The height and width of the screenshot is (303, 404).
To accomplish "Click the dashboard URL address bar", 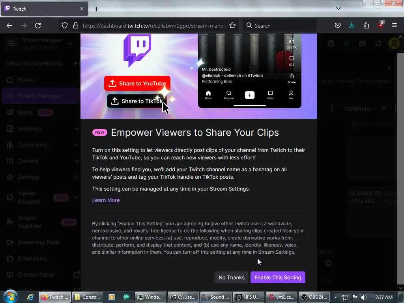I will pyautogui.click(x=154, y=26).
